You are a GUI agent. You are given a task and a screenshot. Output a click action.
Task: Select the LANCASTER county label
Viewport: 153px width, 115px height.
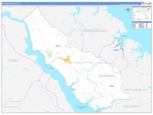131,106
